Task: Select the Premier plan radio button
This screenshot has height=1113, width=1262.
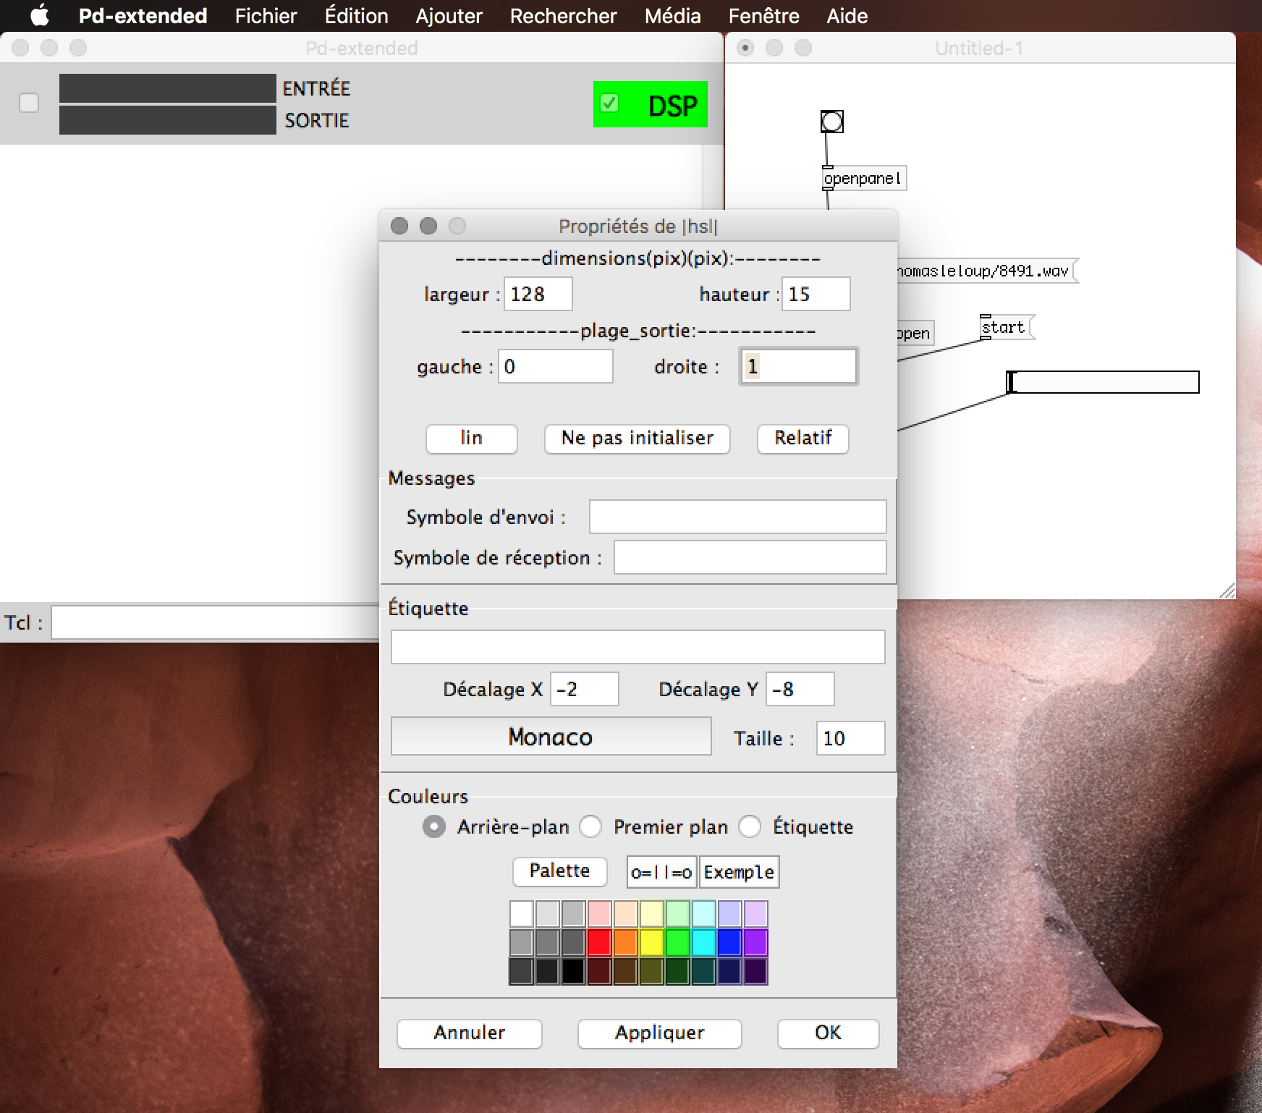Action: (x=591, y=826)
